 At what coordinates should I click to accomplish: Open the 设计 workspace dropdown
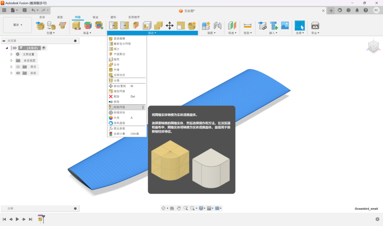point(18,25)
